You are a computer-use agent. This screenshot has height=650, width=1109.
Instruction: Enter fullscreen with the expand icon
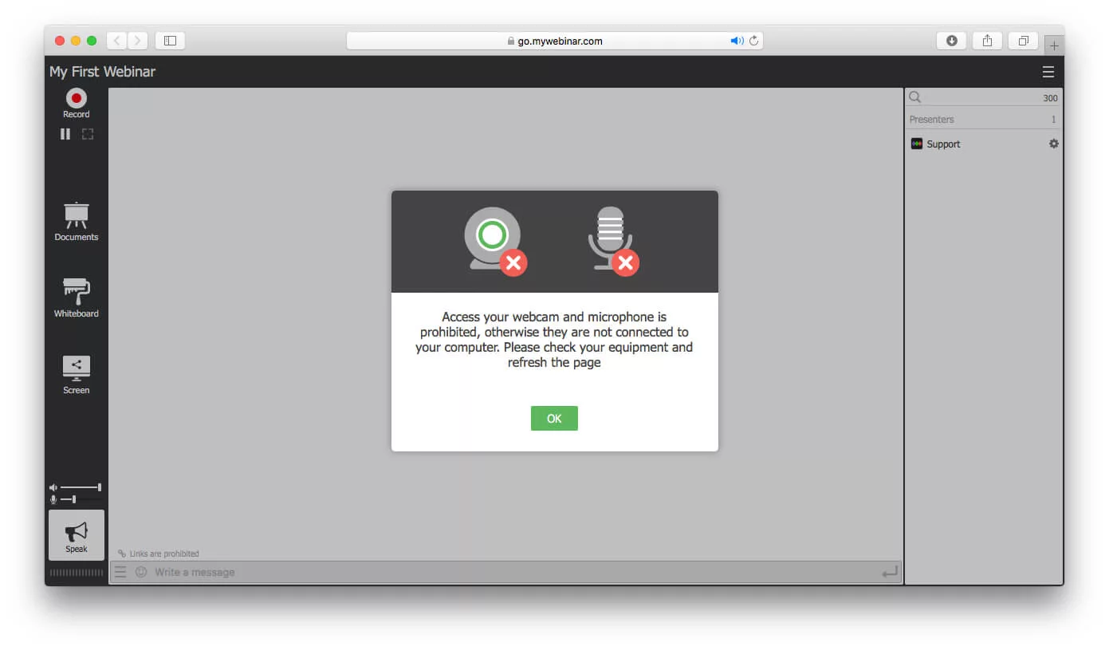tap(87, 133)
